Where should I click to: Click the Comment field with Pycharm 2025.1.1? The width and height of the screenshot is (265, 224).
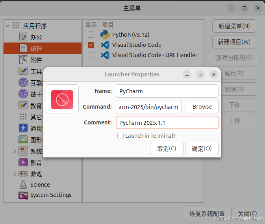167,122
